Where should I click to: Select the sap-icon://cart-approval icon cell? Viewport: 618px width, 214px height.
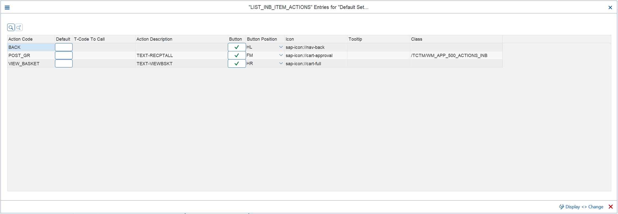coord(309,55)
